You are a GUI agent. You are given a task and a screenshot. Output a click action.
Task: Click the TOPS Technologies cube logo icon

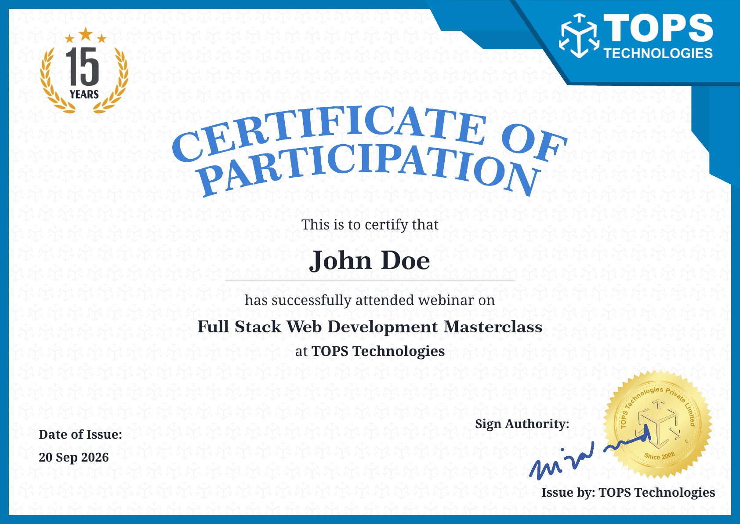(579, 36)
